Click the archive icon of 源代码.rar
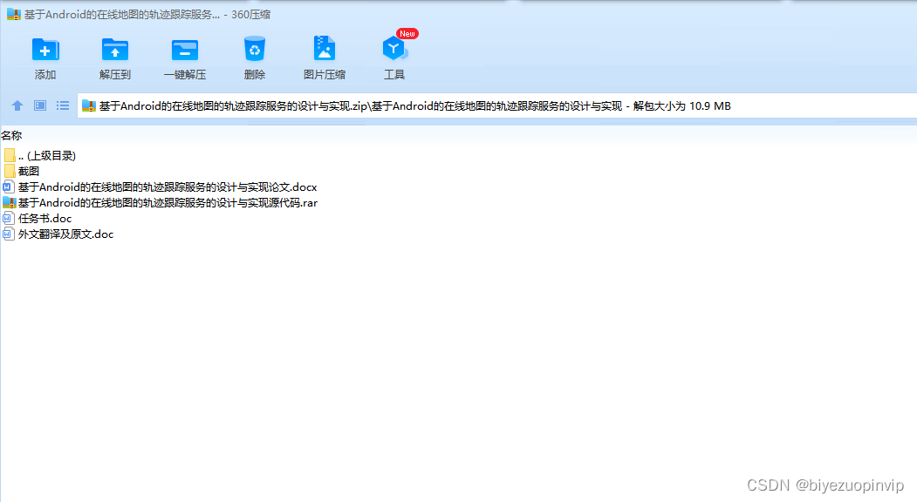917x502 pixels. point(10,203)
